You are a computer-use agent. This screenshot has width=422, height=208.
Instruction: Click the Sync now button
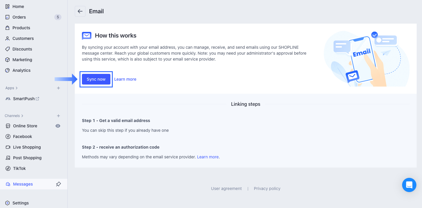click(x=96, y=79)
